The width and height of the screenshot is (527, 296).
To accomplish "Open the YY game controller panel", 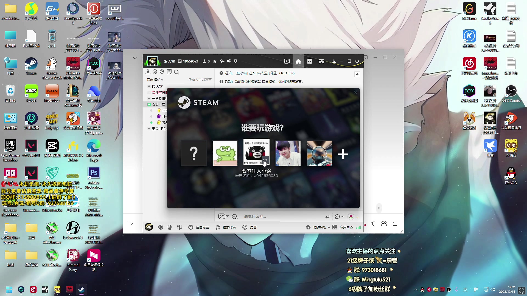I will (x=321, y=61).
